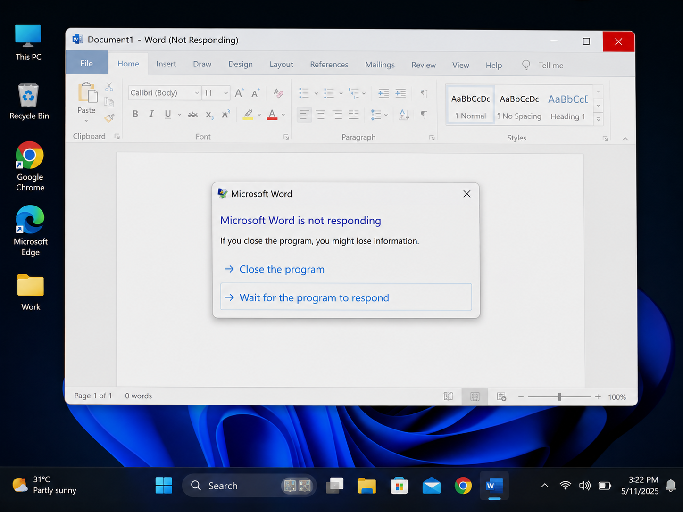
Task: Choose Wait for the program to respond
Action: [346, 297]
